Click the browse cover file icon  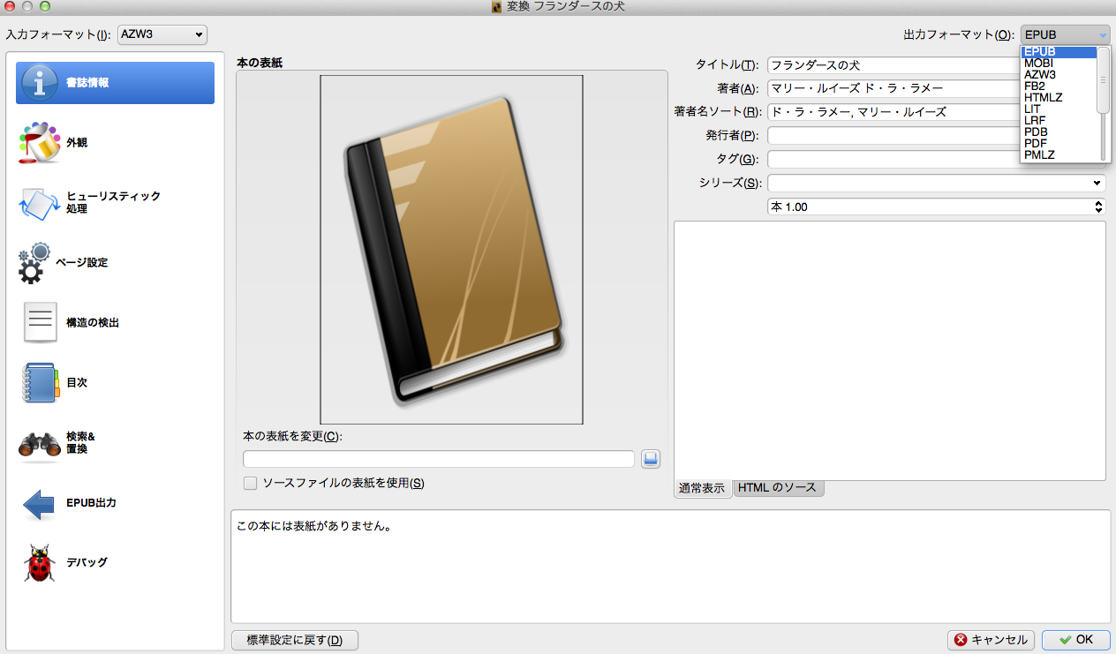point(651,459)
